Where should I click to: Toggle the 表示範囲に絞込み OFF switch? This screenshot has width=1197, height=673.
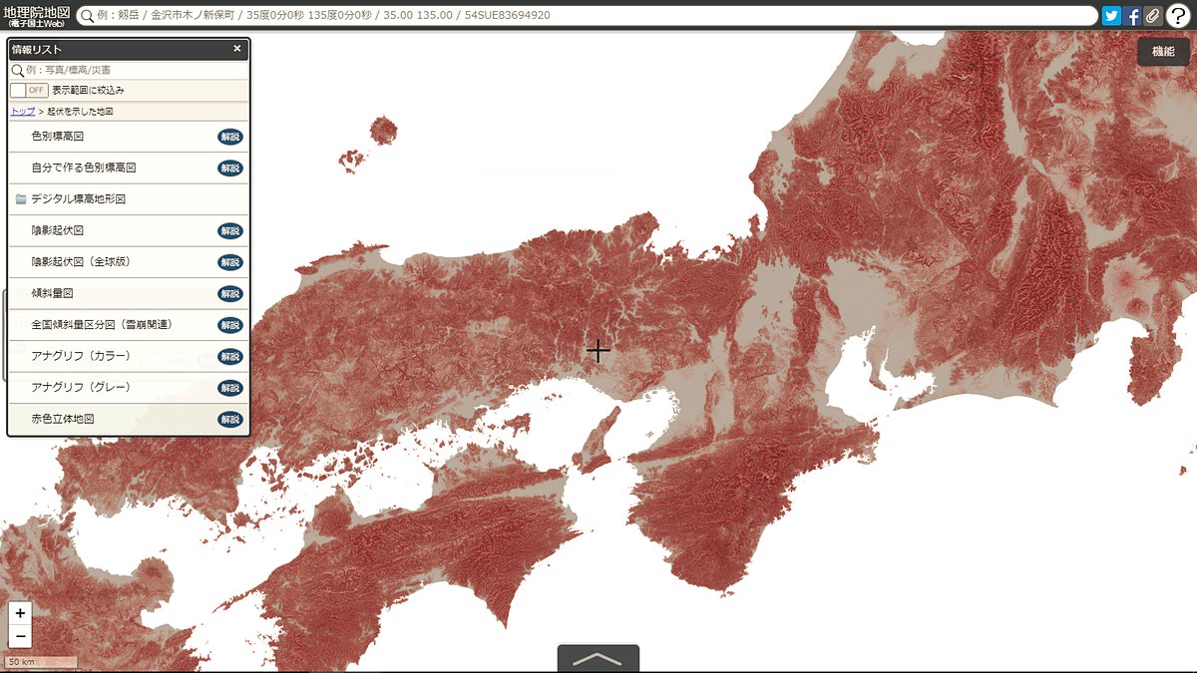29,90
